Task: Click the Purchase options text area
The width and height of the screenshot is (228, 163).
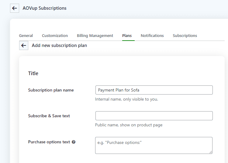Action: pos(154,145)
